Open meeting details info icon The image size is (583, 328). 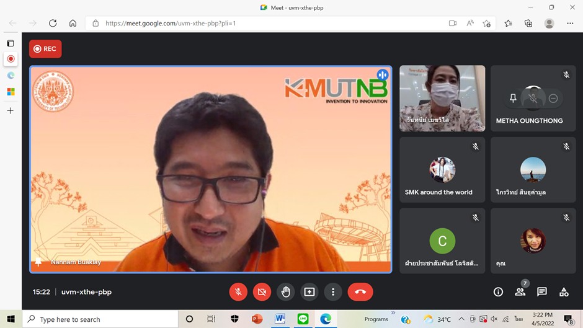pos(498,292)
